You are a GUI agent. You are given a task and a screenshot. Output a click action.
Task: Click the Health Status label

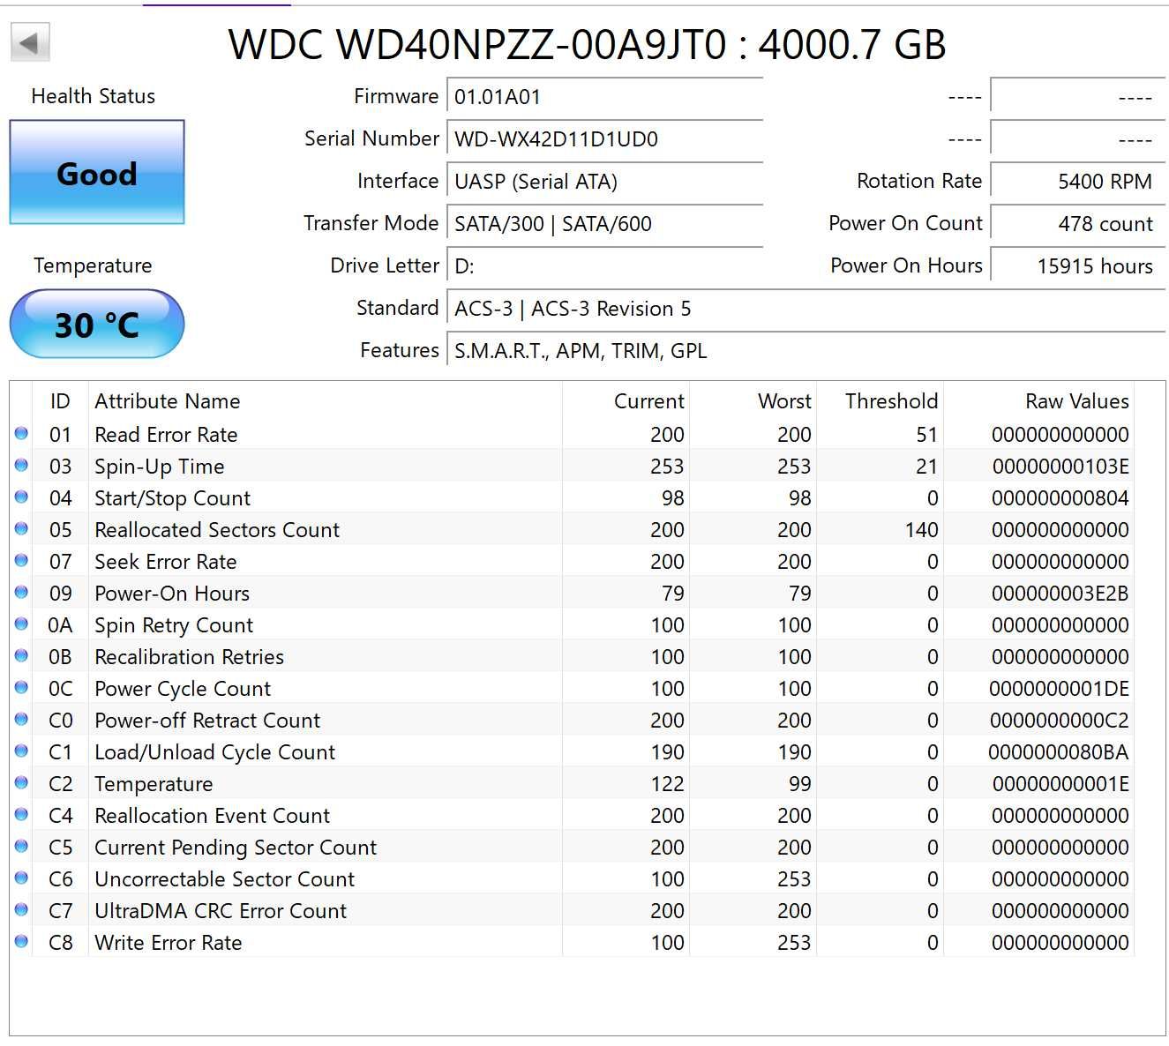coord(94,96)
